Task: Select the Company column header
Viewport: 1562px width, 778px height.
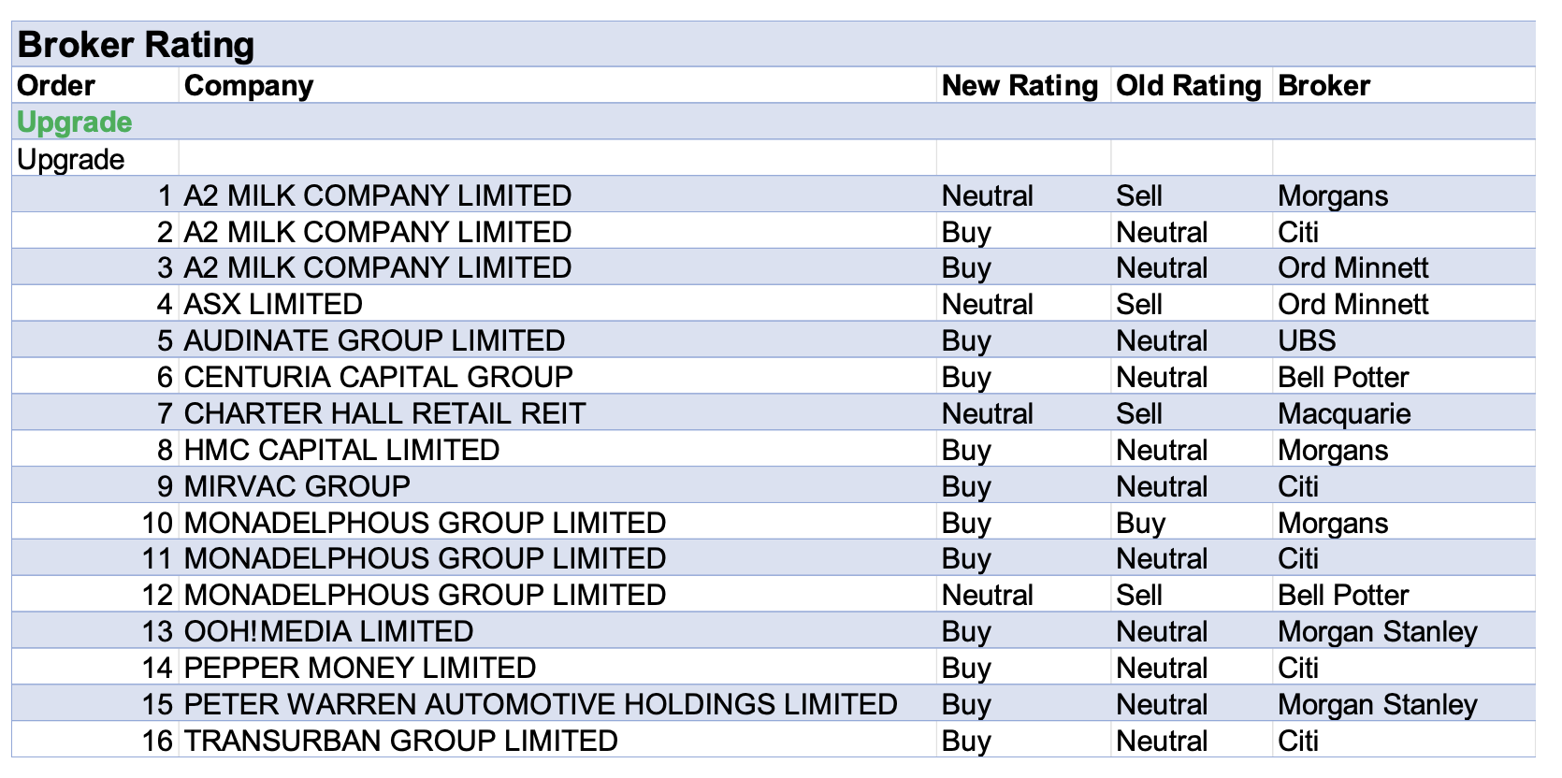Action: 249,86
